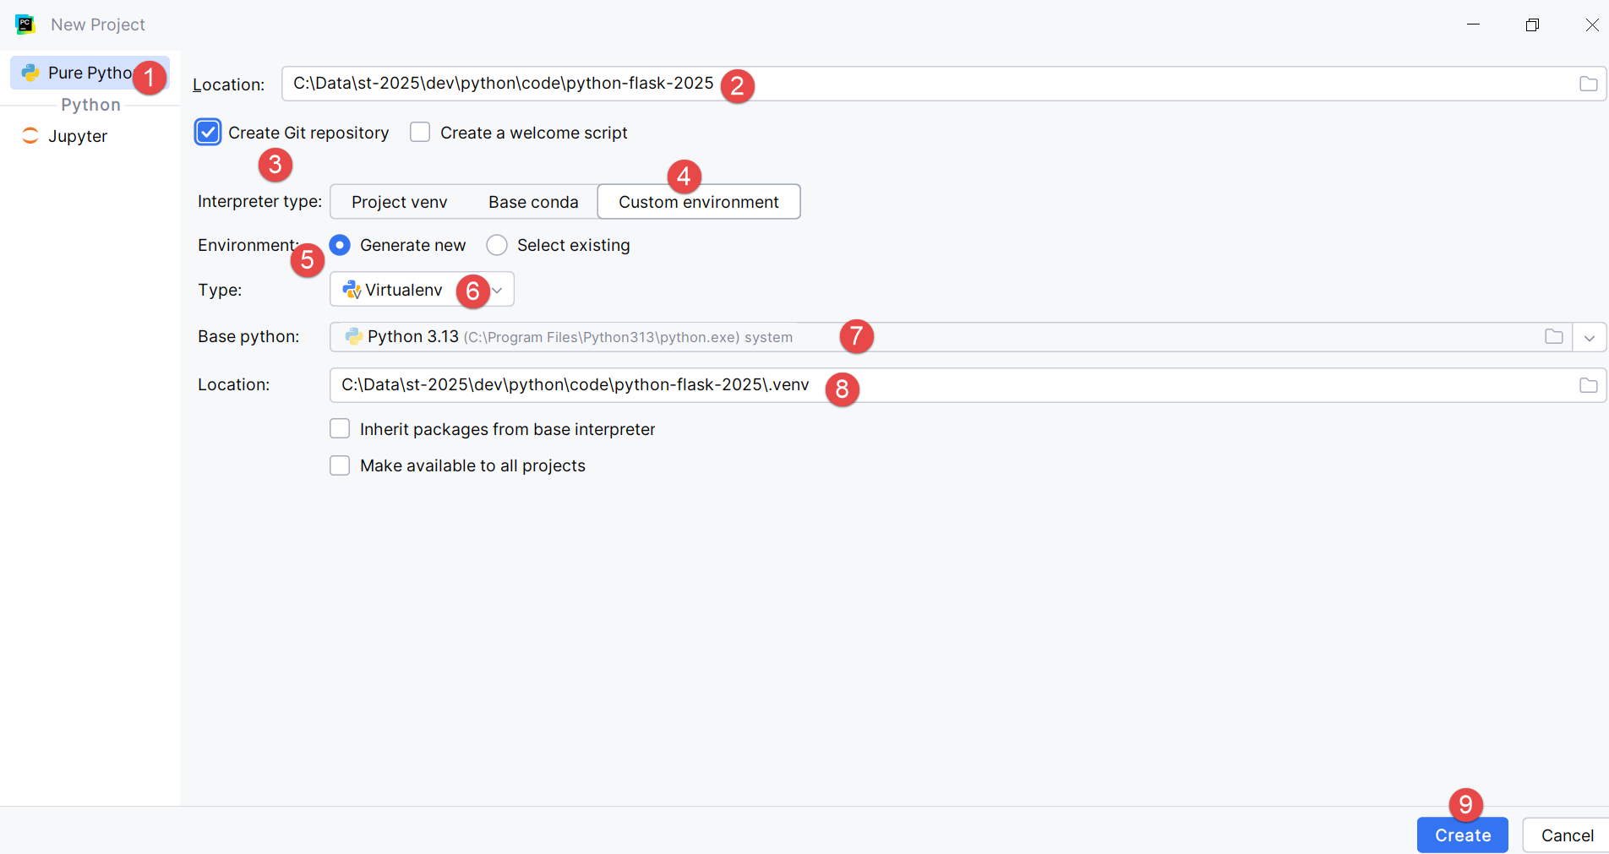Switch to Base conda interpreter type
This screenshot has height=854, width=1609.
click(x=532, y=202)
